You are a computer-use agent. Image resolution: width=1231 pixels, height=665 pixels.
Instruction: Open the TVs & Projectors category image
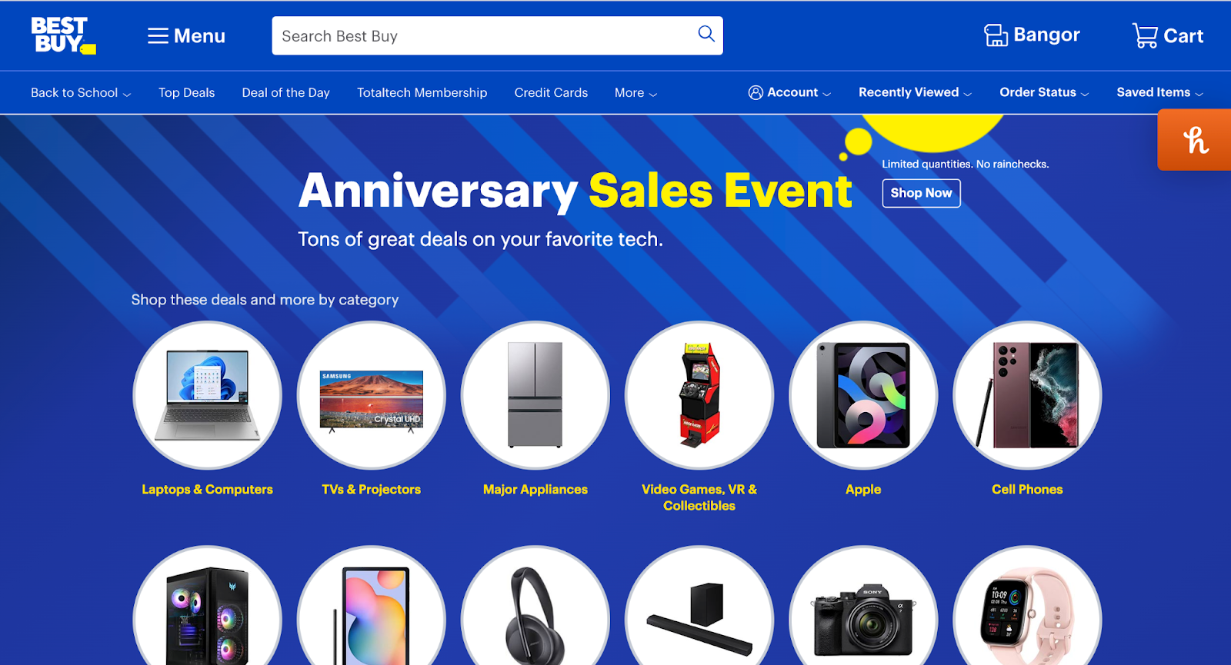point(372,395)
